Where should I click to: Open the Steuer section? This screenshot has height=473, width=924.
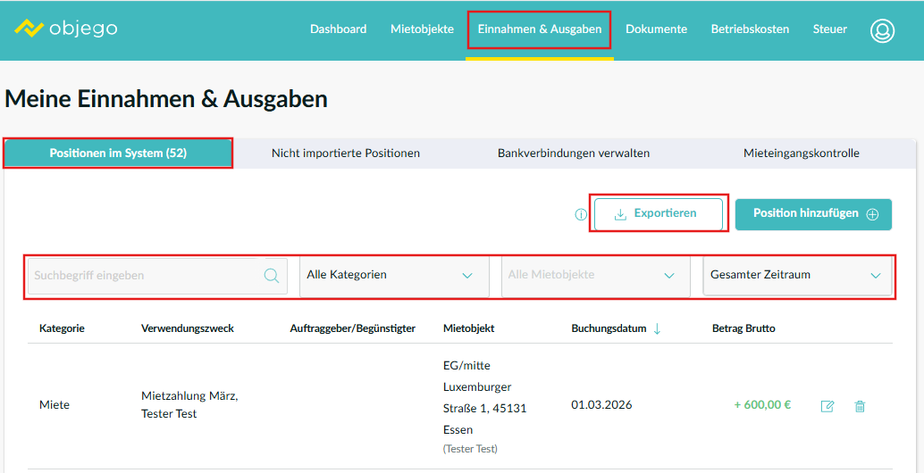[x=829, y=29]
